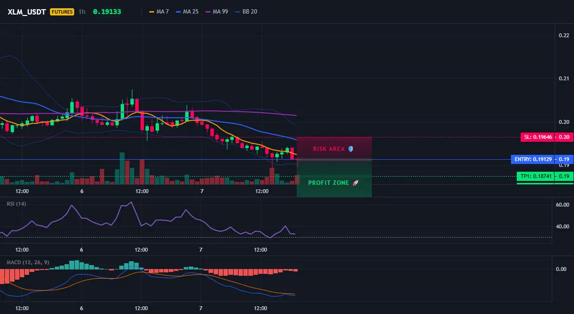Click the shield icon beside RISK AREA
Viewport: 574px width, 314px height.
click(x=351, y=149)
